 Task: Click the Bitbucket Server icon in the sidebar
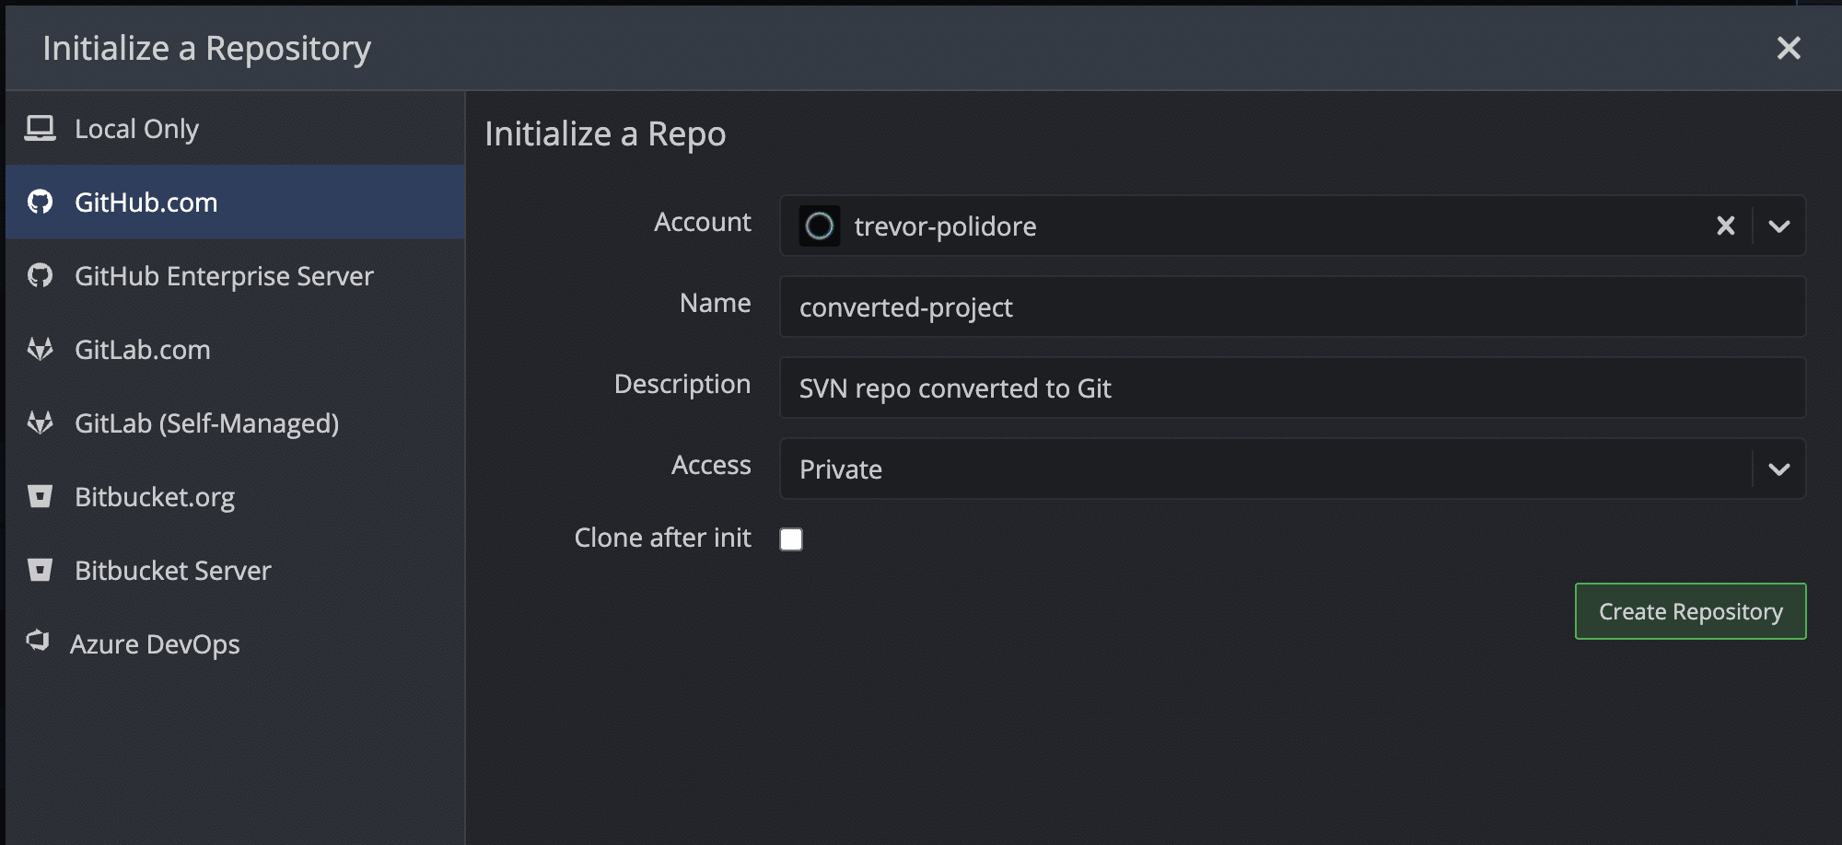[x=41, y=570]
